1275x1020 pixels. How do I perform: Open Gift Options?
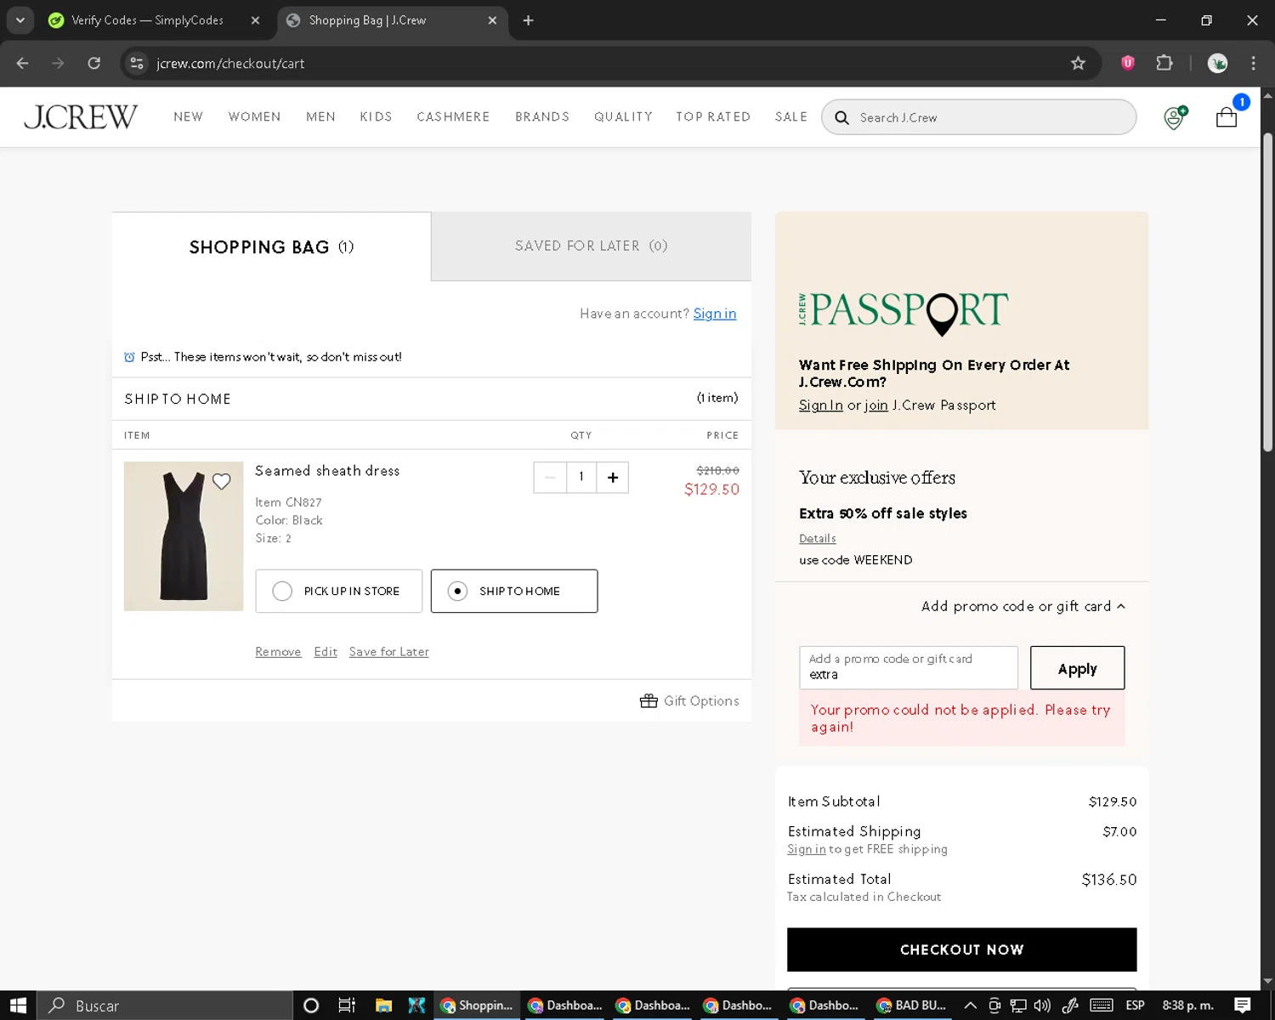(x=689, y=701)
